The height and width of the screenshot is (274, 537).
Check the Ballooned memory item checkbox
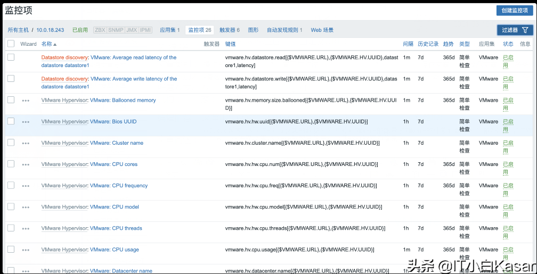pos(11,99)
